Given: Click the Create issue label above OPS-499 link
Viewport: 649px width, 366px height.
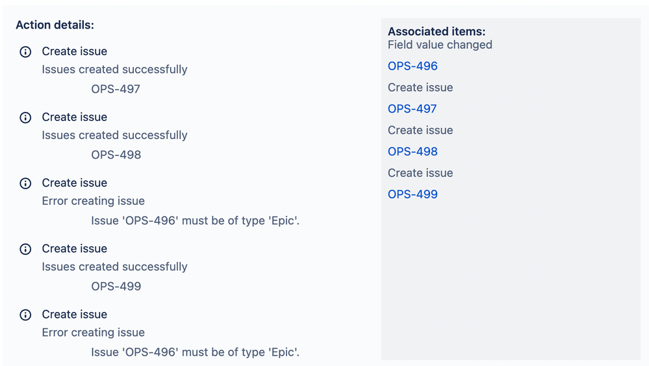Looking at the screenshot, I should (x=420, y=173).
